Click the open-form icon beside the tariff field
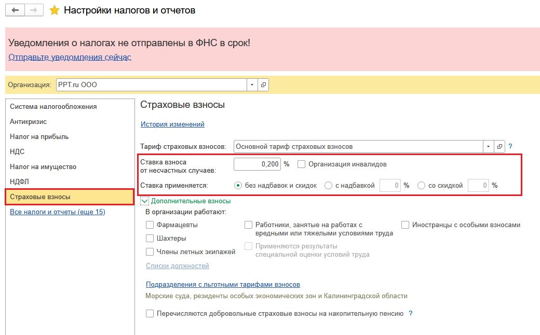540x335 pixels. coord(499,146)
